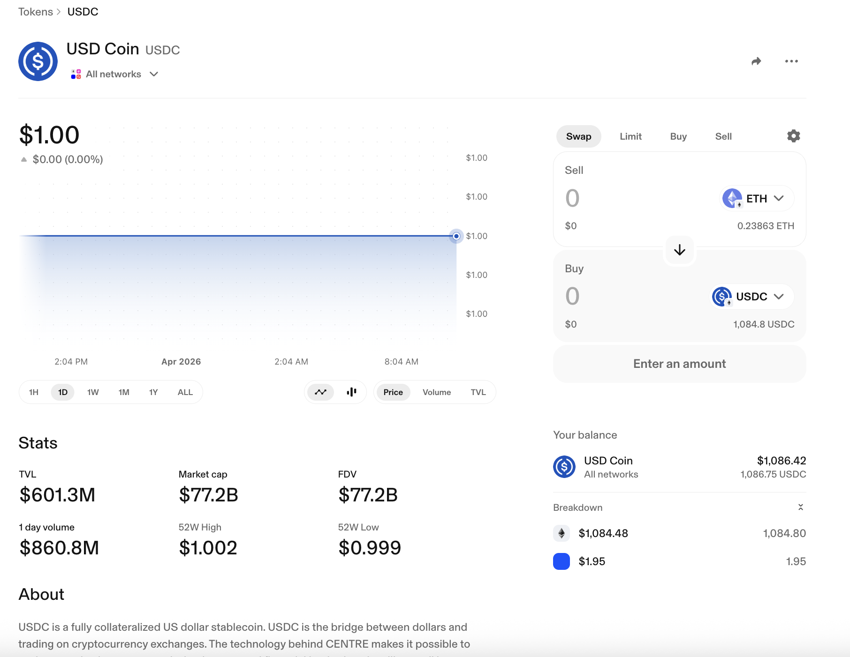
Task: Switch to the Swap tab
Action: coord(579,136)
